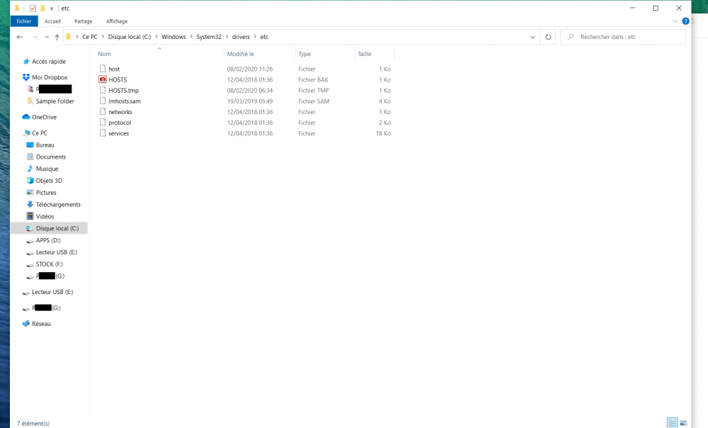Click the folder properties icon on the quick access toolbar
Viewport: 708px width, 428px height.
click(16, 8)
